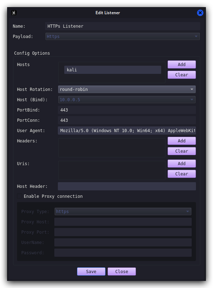Click the Proxy Port field

click(x=123, y=232)
